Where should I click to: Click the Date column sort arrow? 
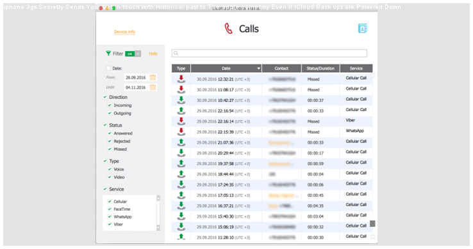pyautogui.click(x=258, y=68)
